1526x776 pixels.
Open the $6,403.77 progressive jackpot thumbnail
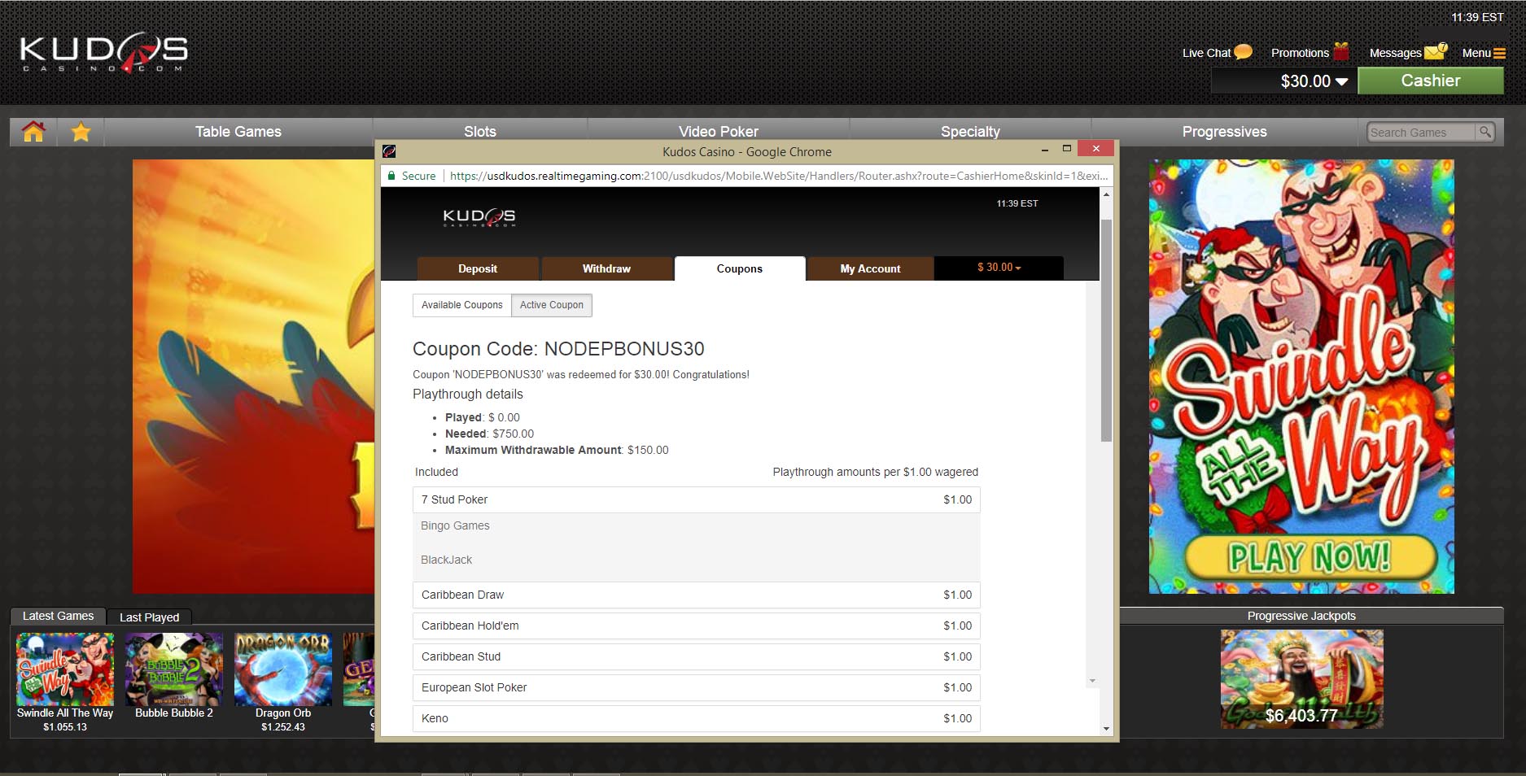1301,678
